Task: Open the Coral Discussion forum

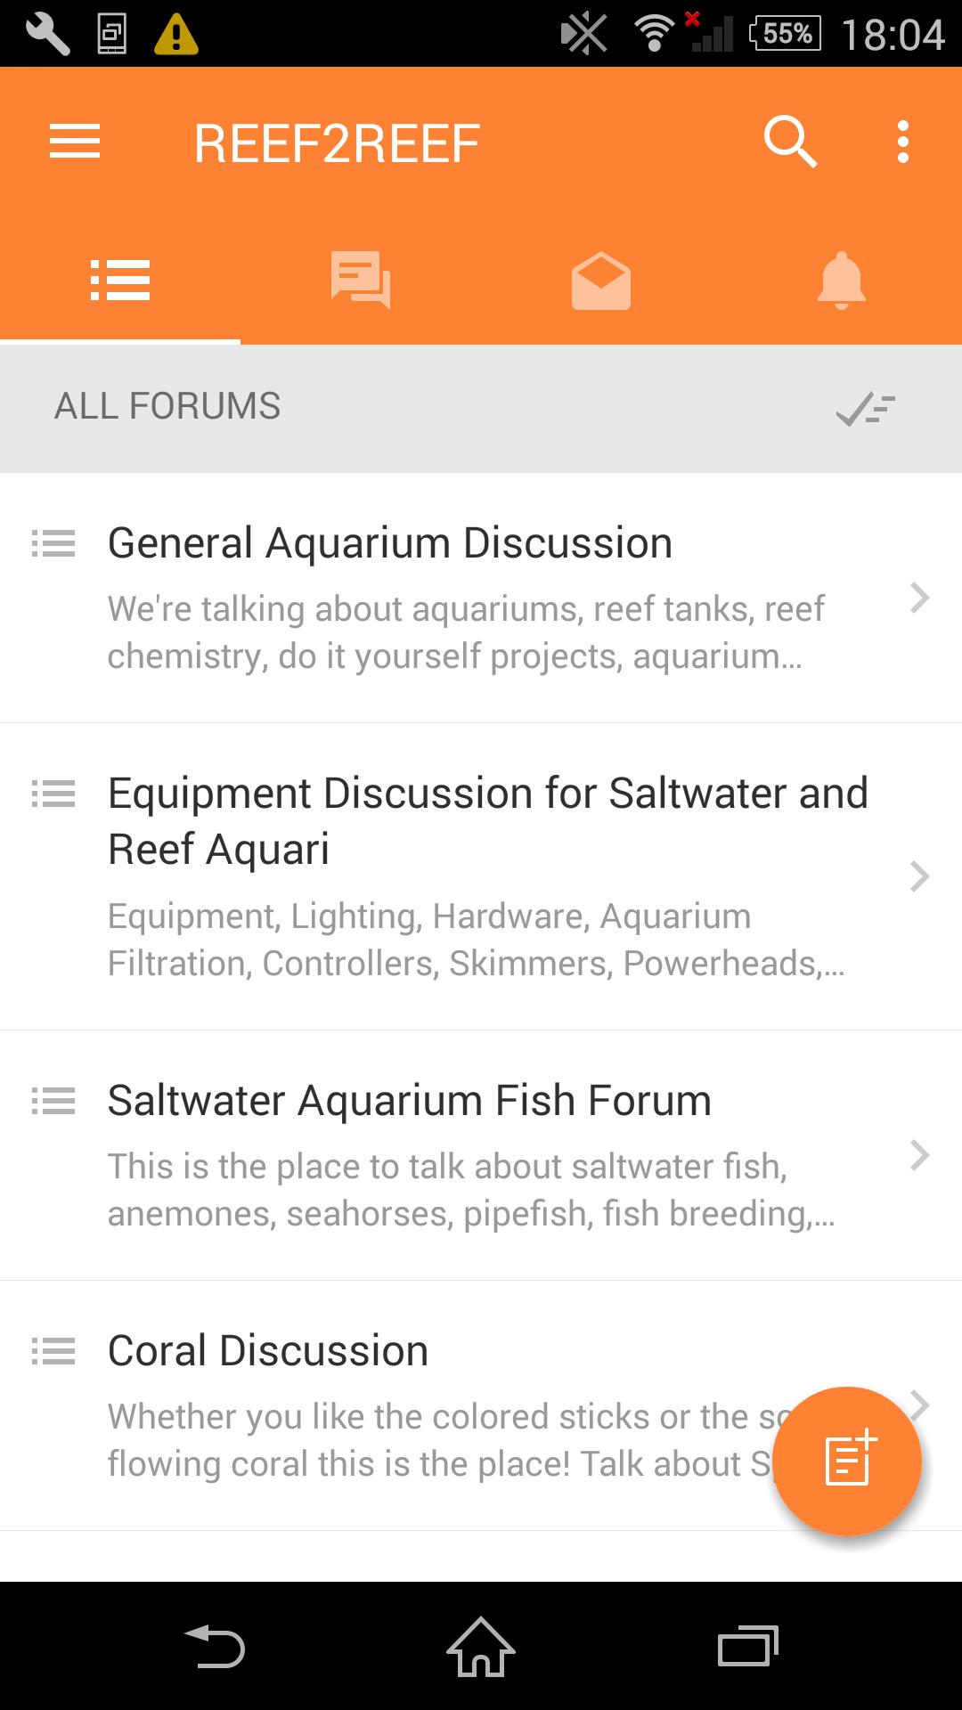Action: (x=267, y=1350)
